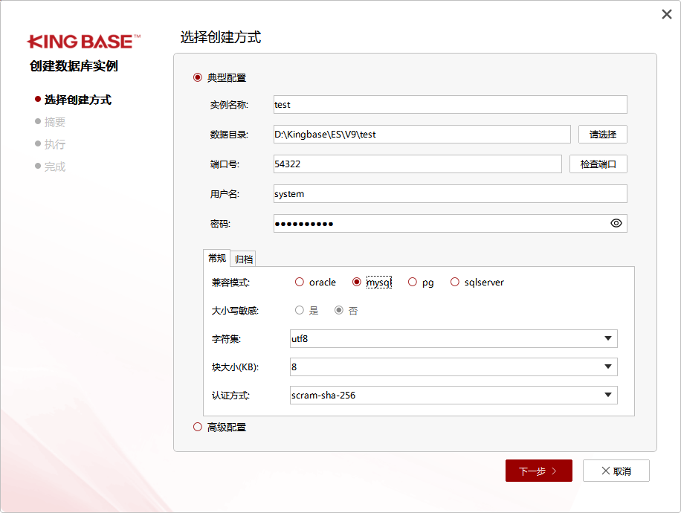Close the wizard with the X icon
This screenshot has width=681, height=513.
[x=667, y=14]
